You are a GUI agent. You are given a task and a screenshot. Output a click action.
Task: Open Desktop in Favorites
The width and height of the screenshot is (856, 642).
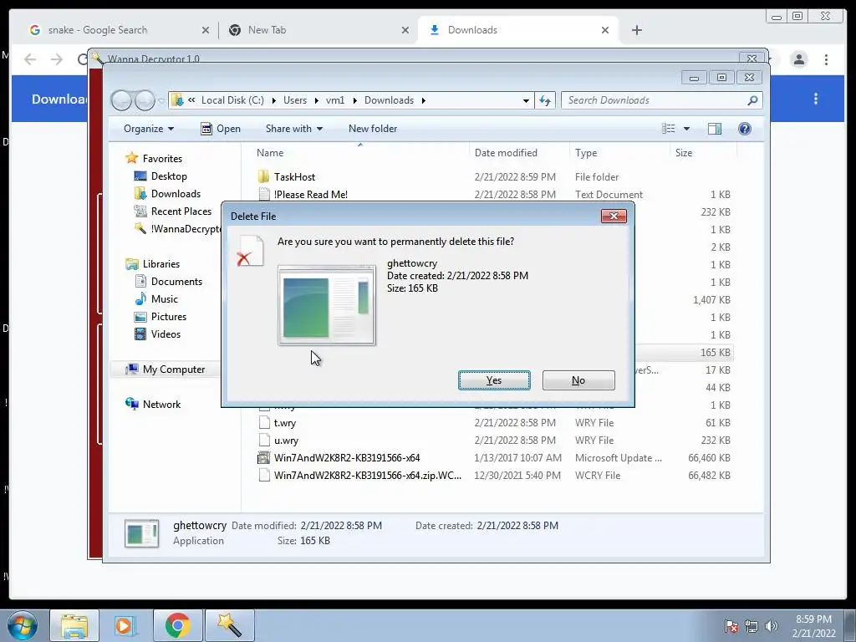[x=169, y=176]
